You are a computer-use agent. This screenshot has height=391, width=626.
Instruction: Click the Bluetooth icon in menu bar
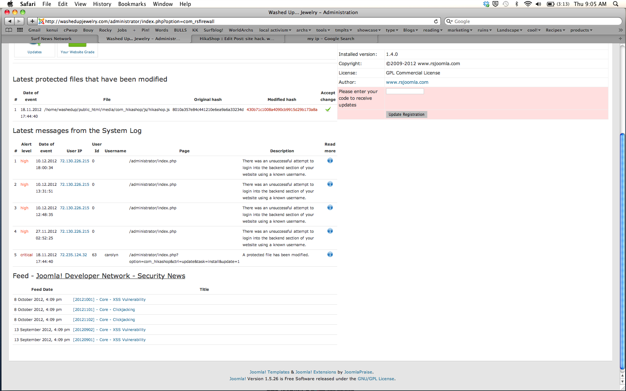pyautogui.click(x=516, y=4)
